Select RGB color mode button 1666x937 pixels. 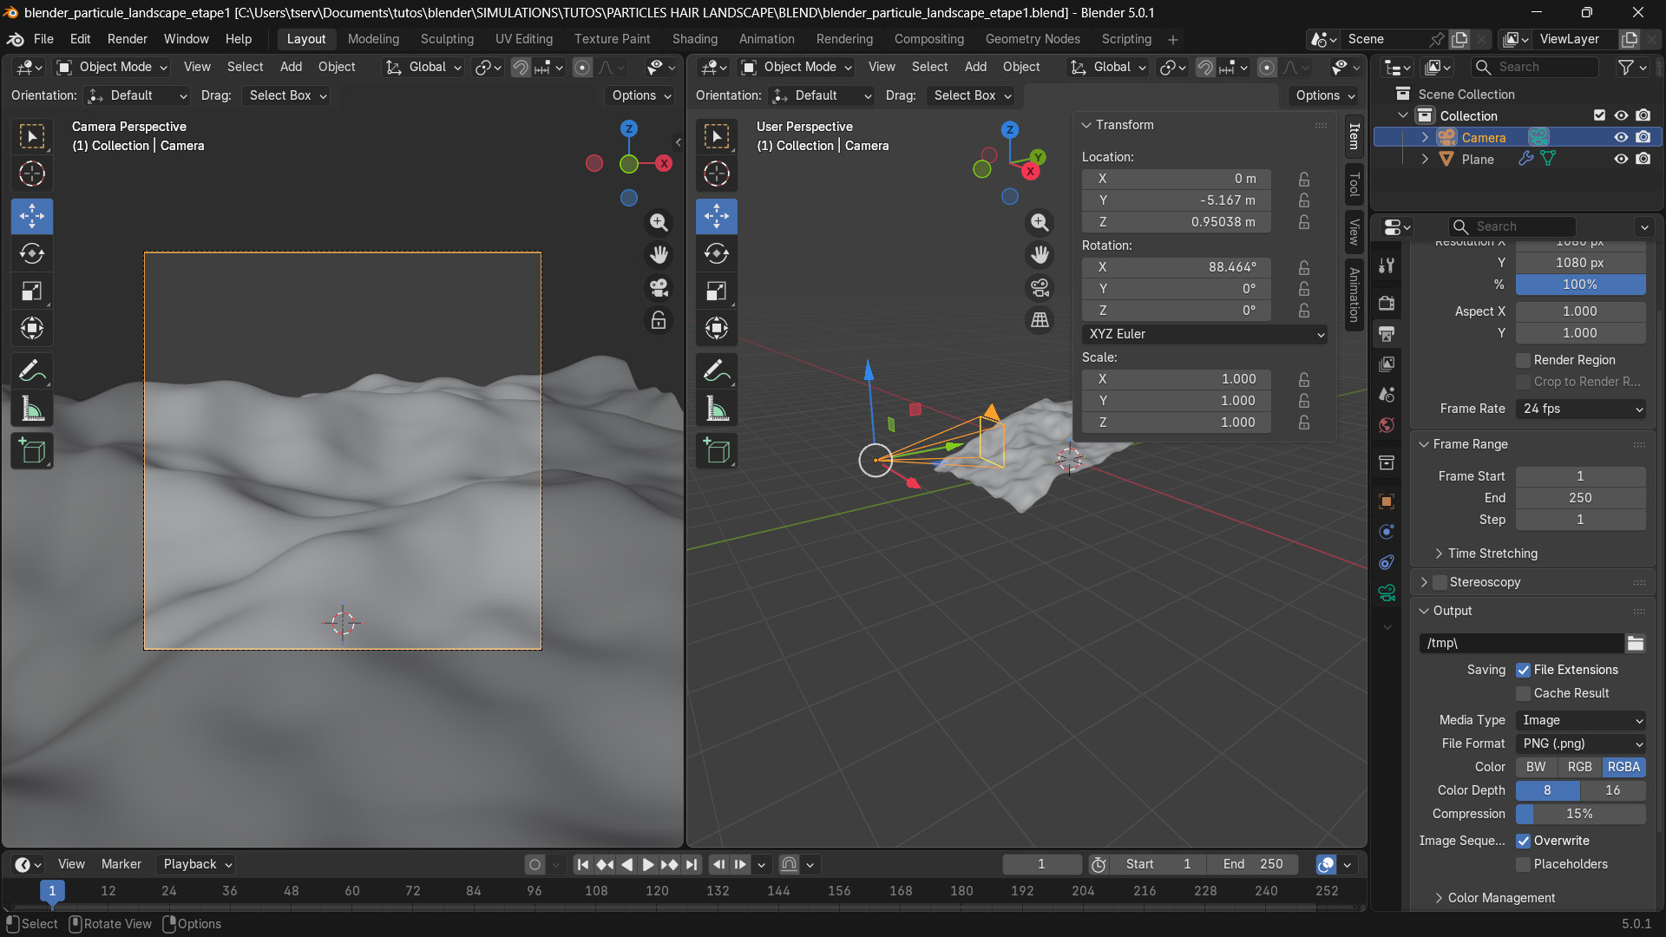tap(1579, 767)
